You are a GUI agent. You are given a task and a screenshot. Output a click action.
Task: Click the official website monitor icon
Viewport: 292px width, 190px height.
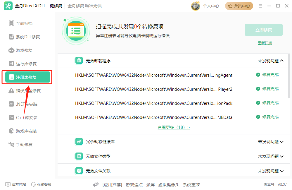8,184
